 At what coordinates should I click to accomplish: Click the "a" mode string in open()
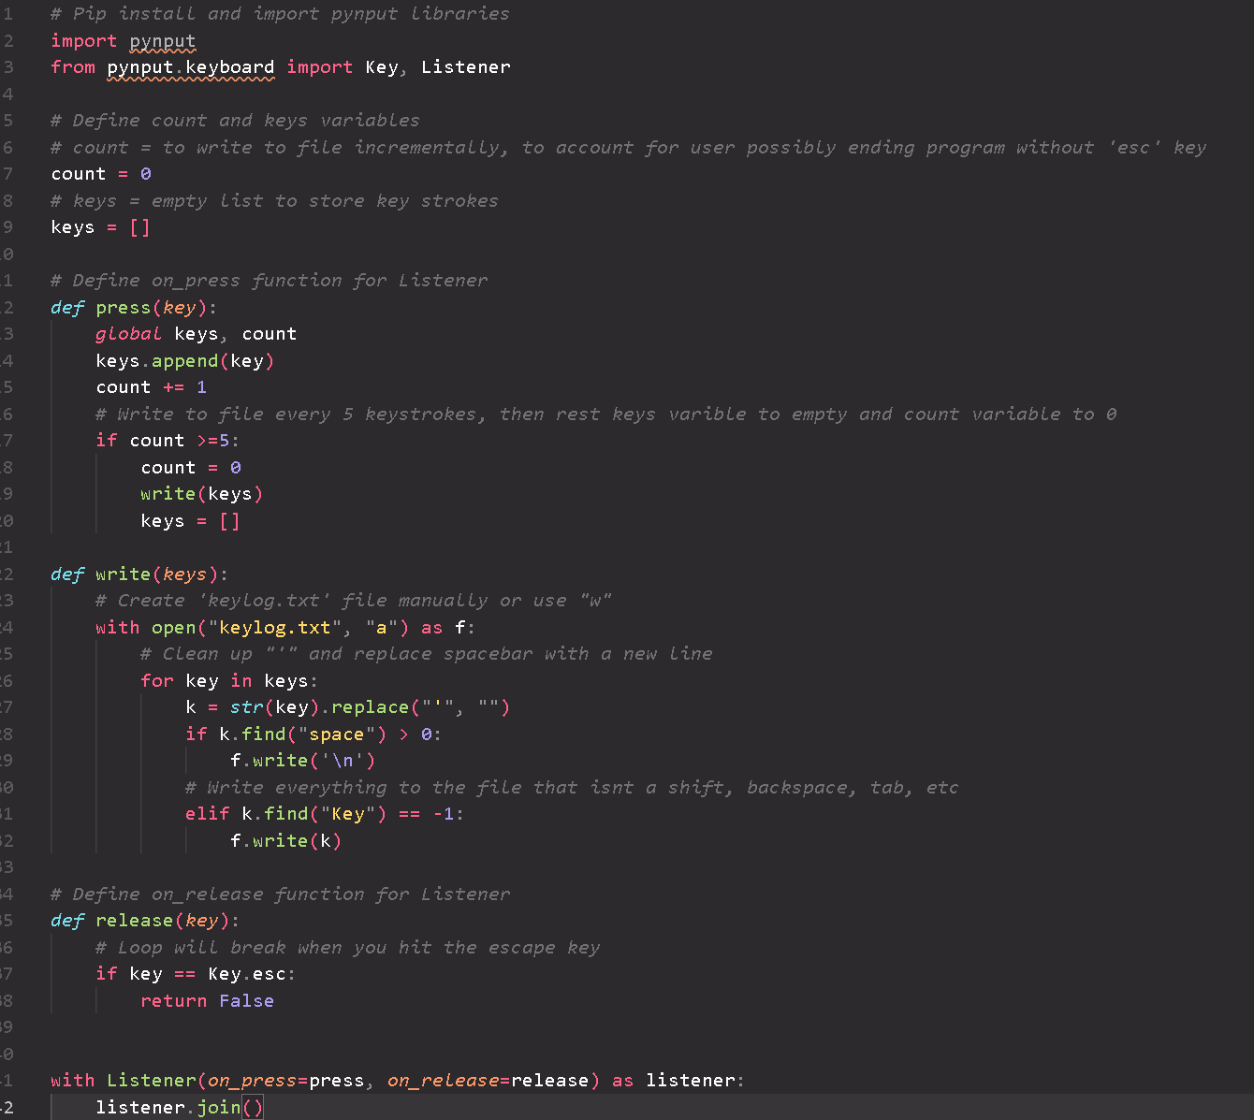(x=381, y=628)
